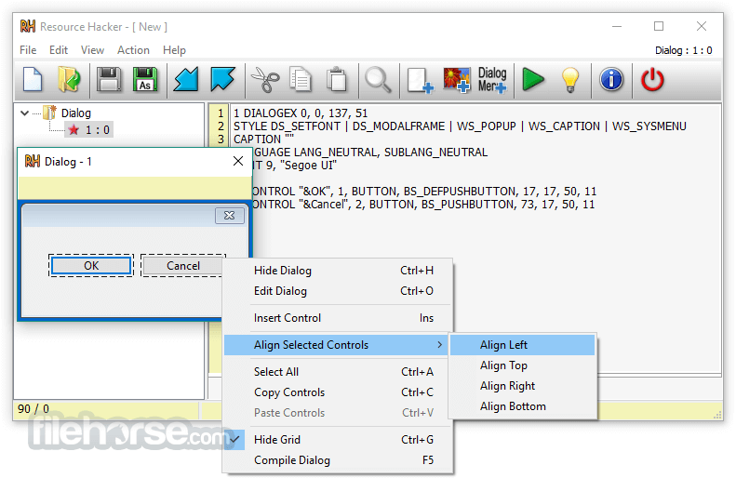Open the File menu
The image size is (736, 478).
[28, 49]
